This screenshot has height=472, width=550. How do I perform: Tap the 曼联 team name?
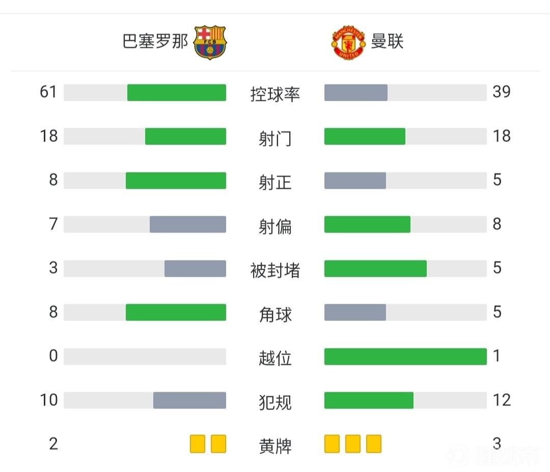(x=387, y=42)
